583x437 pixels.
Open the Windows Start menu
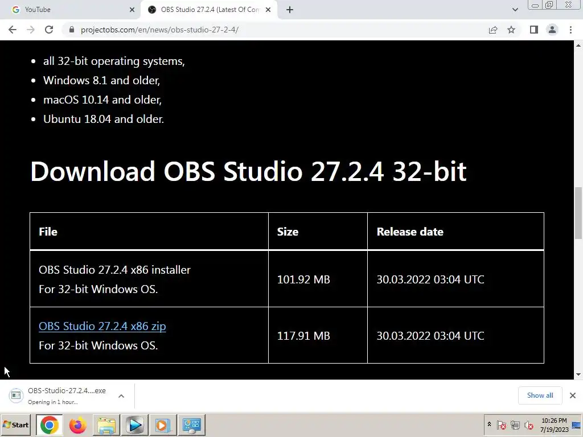[15, 424]
